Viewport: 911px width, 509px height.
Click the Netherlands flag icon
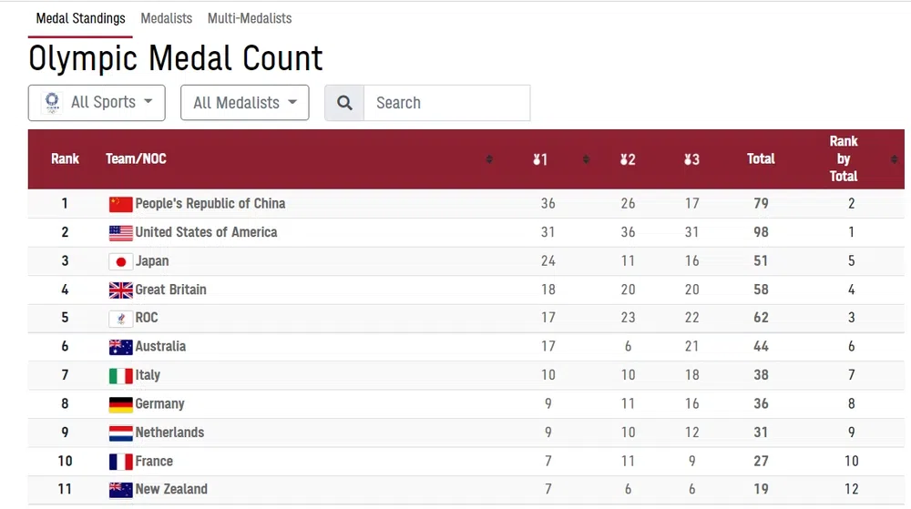(x=120, y=433)
